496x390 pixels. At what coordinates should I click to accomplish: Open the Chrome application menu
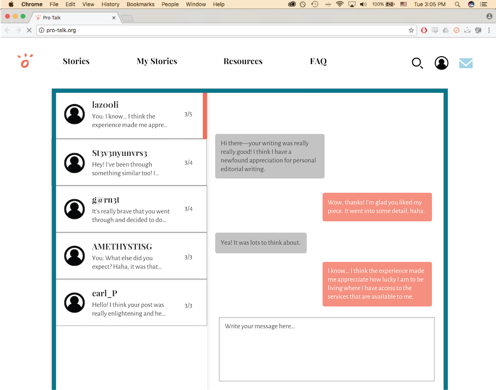[x=32, y=4]
